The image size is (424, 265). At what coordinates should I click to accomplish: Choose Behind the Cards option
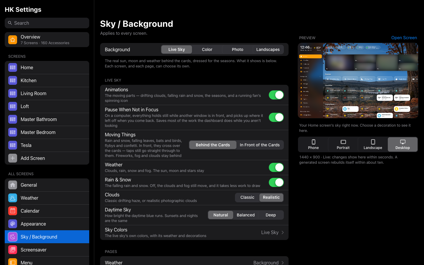point(213,145)
